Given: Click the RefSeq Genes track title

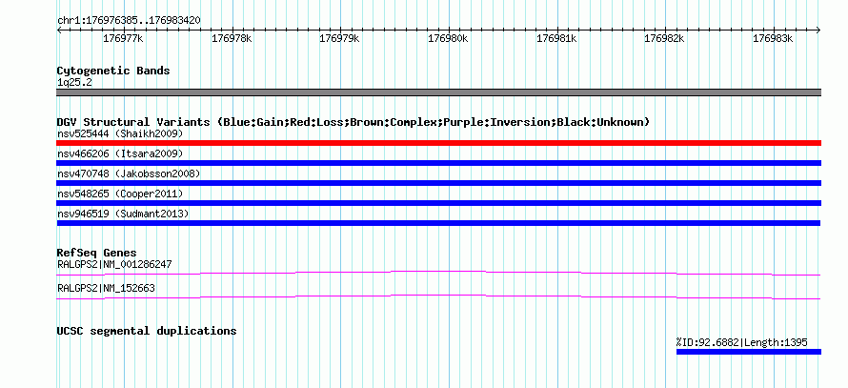Looking at the screenshot, I should pos(97,253).
